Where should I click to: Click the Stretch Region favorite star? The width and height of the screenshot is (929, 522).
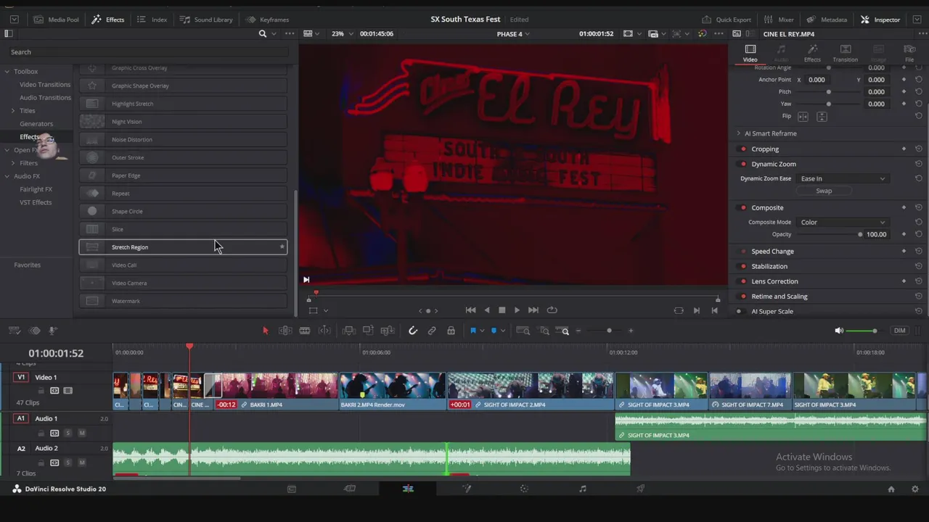tap(282, 247)
